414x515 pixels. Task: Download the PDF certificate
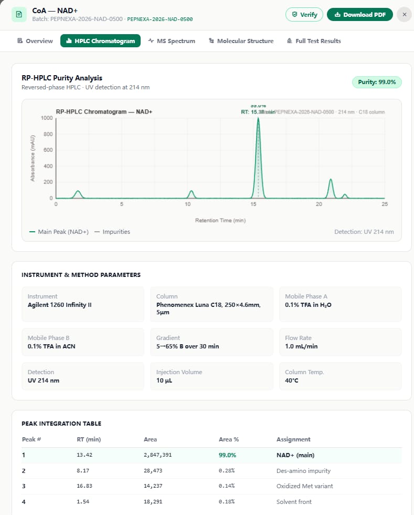tap(360, 15)
